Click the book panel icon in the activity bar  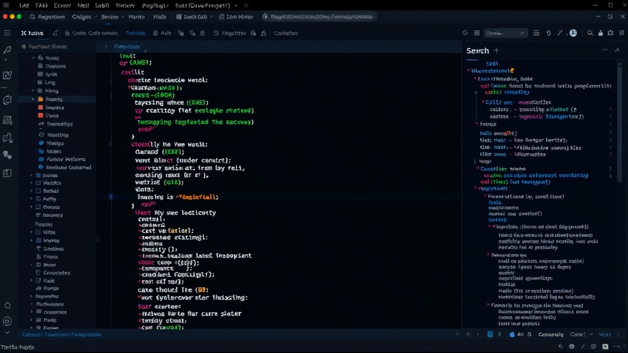coord(7,173)
